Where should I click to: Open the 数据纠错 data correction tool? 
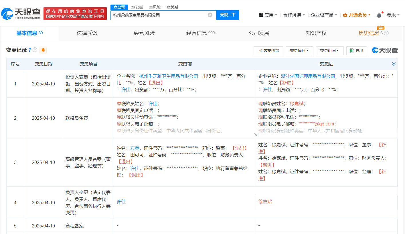click(x=268, y=51)
